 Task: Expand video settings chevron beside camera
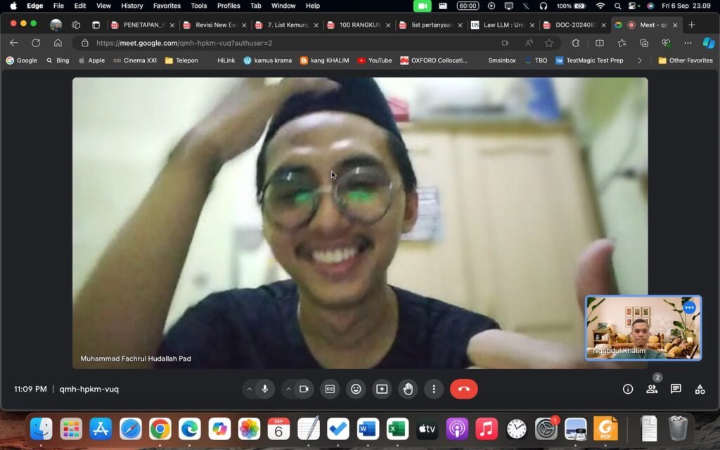[288, 389]
